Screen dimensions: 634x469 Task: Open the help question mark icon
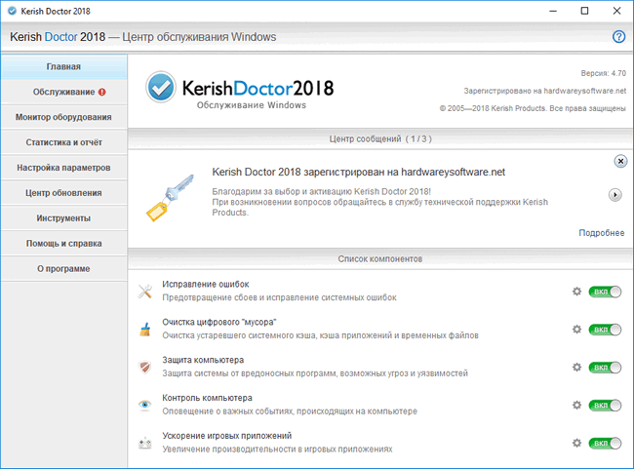click(618, 37)
